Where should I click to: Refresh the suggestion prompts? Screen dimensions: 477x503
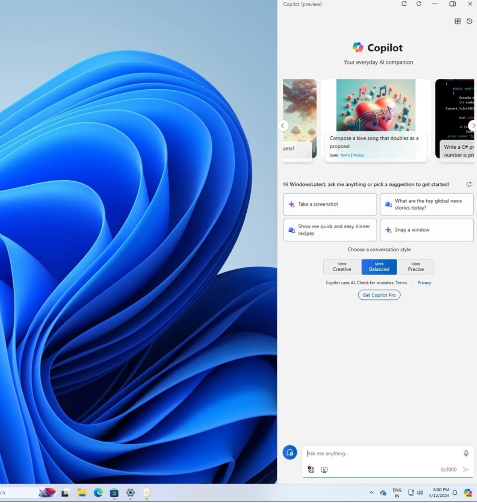click(x=469, y=184)
